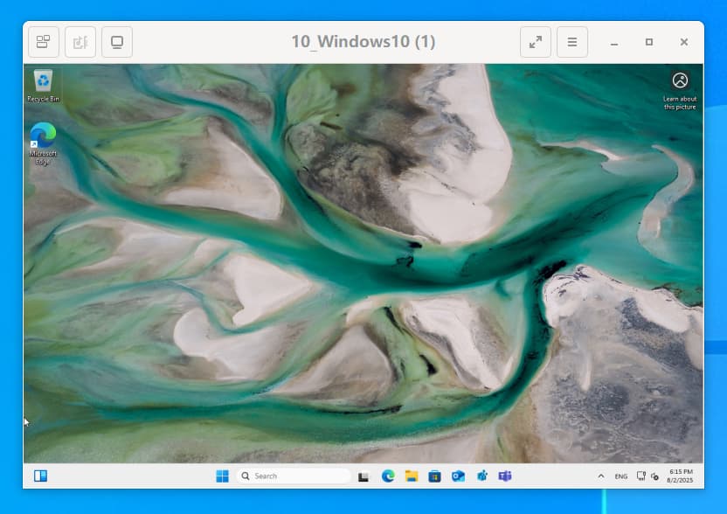
Task: Click the Windows Start button
Action: (x=222, y=476)
